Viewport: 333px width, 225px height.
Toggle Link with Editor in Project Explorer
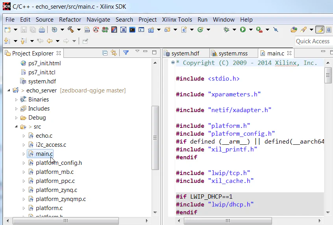click(x=114, y=53)
